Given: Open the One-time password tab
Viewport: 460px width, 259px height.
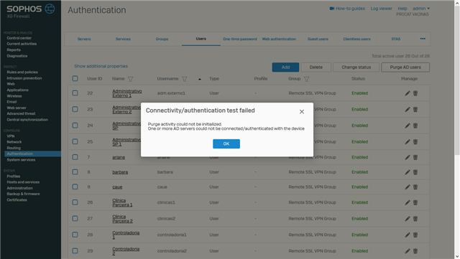Looking at the screenshot, I should coord(239,39).
